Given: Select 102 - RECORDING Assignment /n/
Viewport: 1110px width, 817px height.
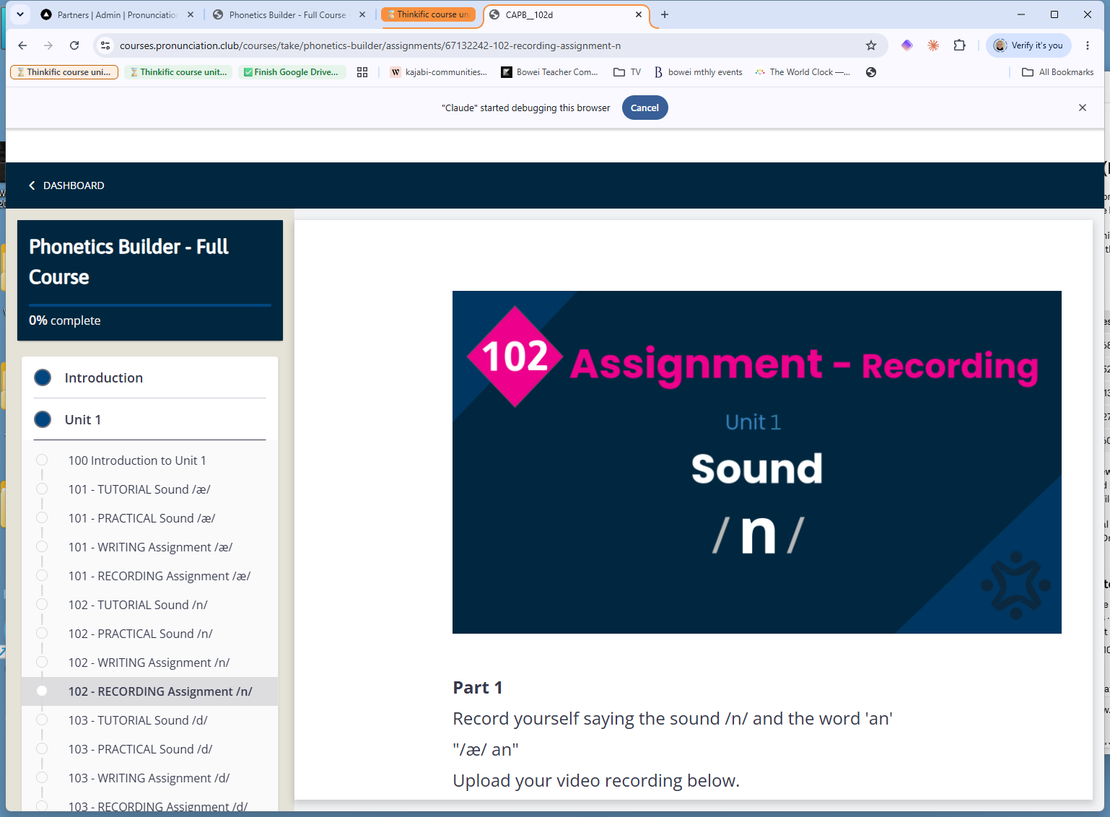Looking at the screenshot, I should (x=149, y=691).
